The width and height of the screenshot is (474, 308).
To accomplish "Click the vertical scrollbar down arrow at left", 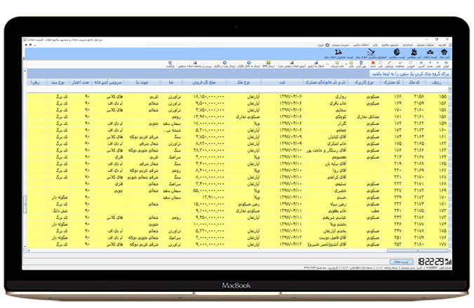I will 25,247.
